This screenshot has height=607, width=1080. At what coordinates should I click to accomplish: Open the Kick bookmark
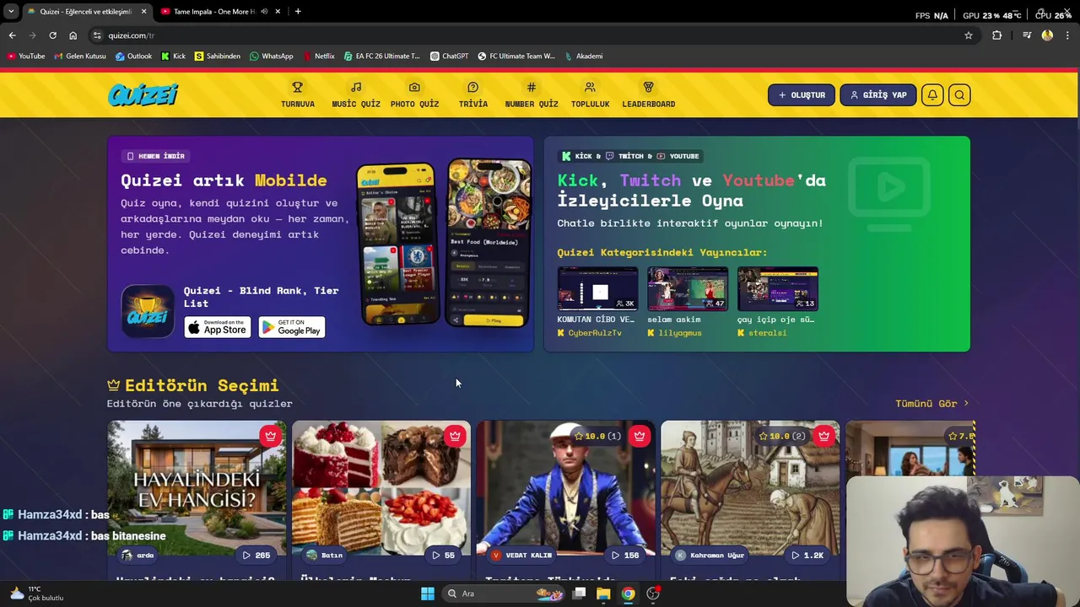(173, 56)
